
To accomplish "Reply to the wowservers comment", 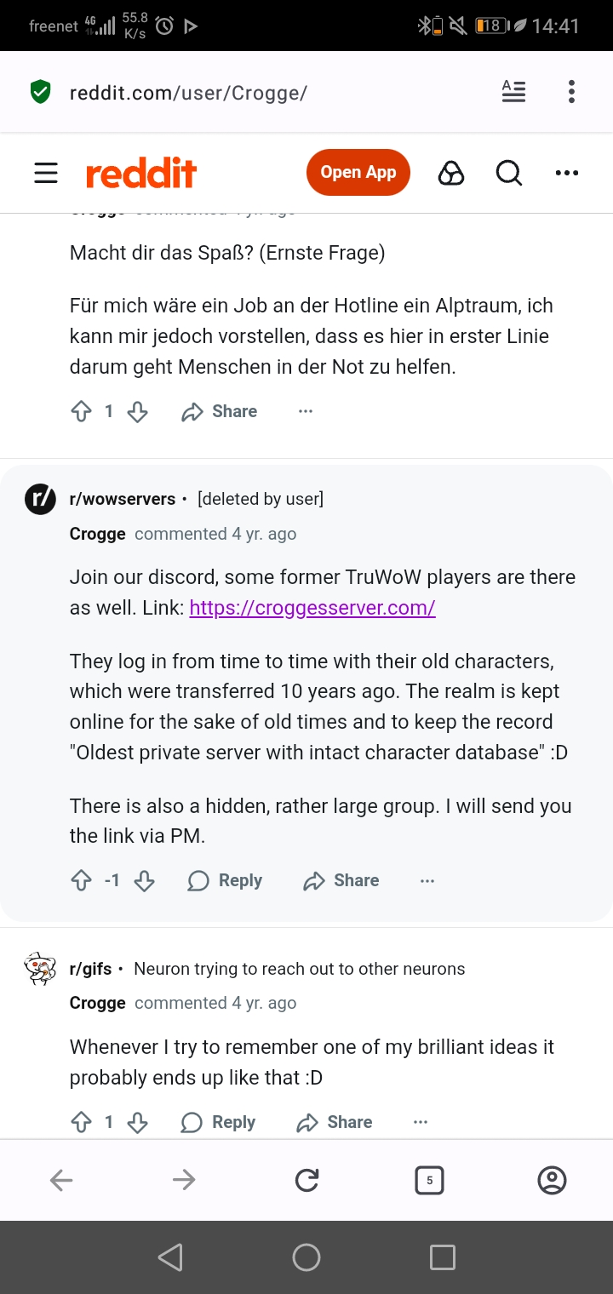I will coord(225,880).
